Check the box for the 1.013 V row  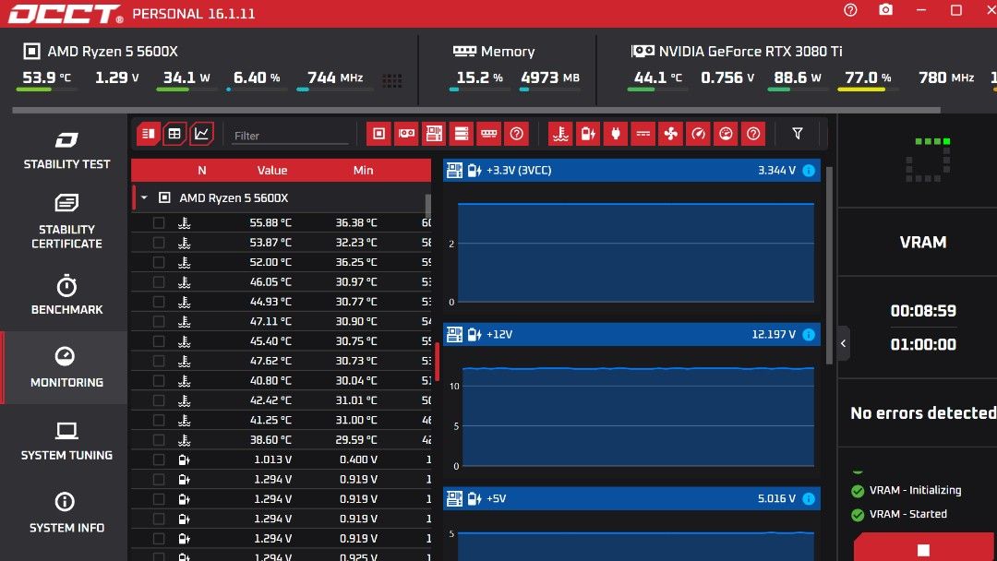tap(159, 460)
